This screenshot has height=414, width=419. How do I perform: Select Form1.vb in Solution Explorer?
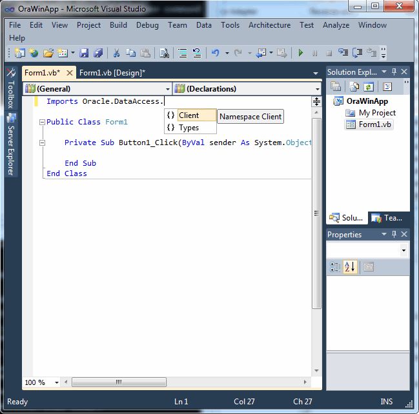tap(374, 124)
